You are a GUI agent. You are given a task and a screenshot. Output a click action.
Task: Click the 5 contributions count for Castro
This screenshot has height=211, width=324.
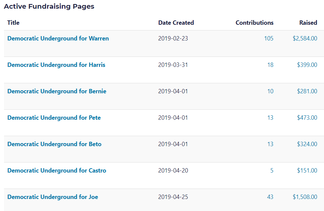pos(272,171)
